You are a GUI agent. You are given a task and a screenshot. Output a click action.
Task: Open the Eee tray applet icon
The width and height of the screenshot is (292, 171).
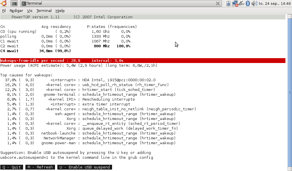click(x=242, y=3)
